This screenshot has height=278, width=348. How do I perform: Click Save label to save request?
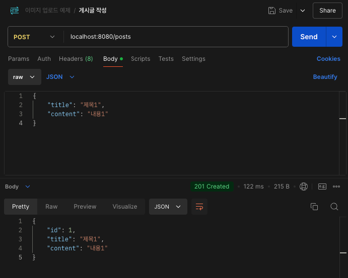[x=286, y=11]
